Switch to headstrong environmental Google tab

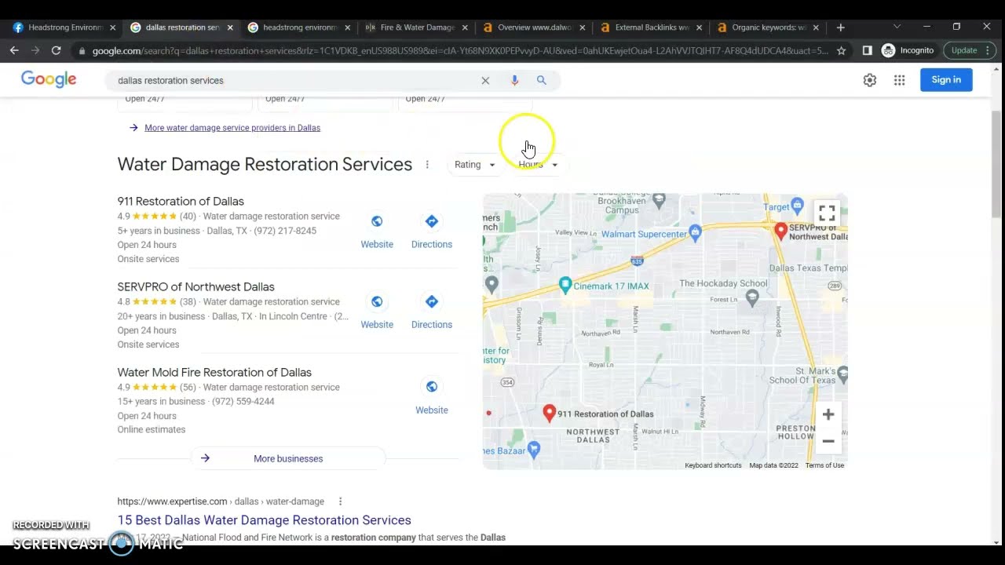pos(300,27)
